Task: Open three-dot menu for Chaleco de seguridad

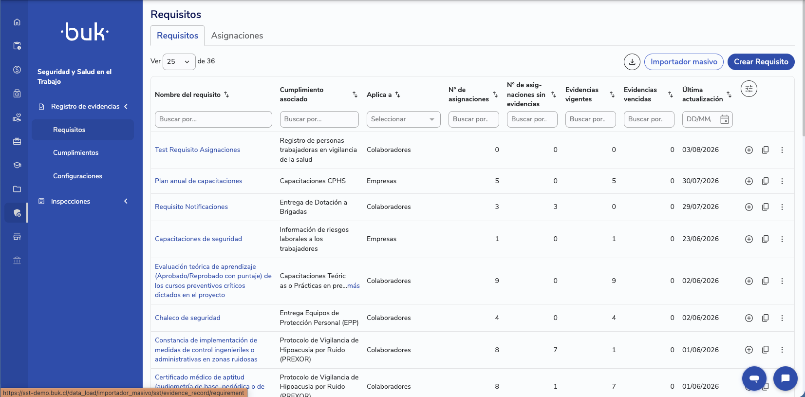Action: tap(782, 318)
